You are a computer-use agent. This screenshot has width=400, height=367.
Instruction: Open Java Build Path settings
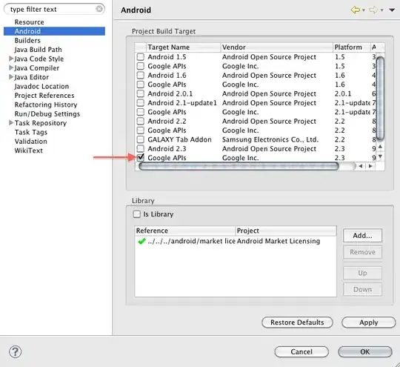pos(38,50)
